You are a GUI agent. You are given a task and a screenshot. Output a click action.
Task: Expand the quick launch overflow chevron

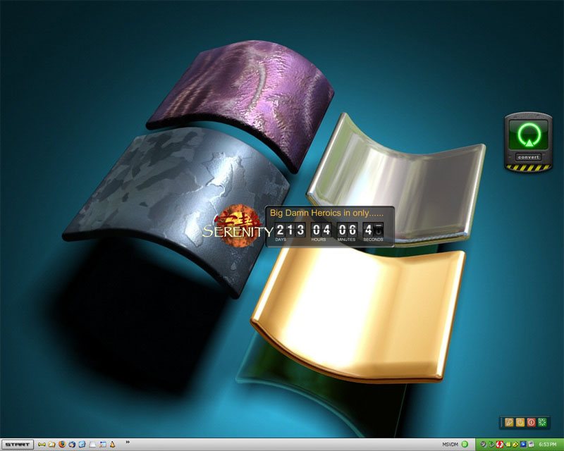[128, 443]
